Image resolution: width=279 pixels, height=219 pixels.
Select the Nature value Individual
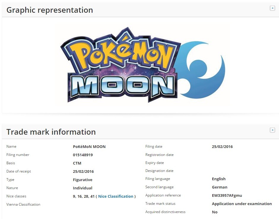pyautogui.click(x=82, y=188)
